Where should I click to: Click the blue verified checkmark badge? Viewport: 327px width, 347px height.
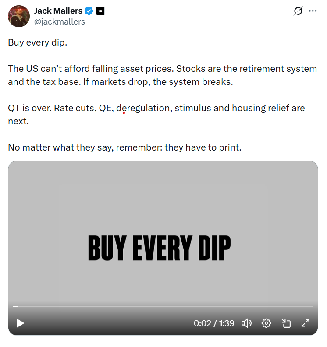[x=89, y=11]
